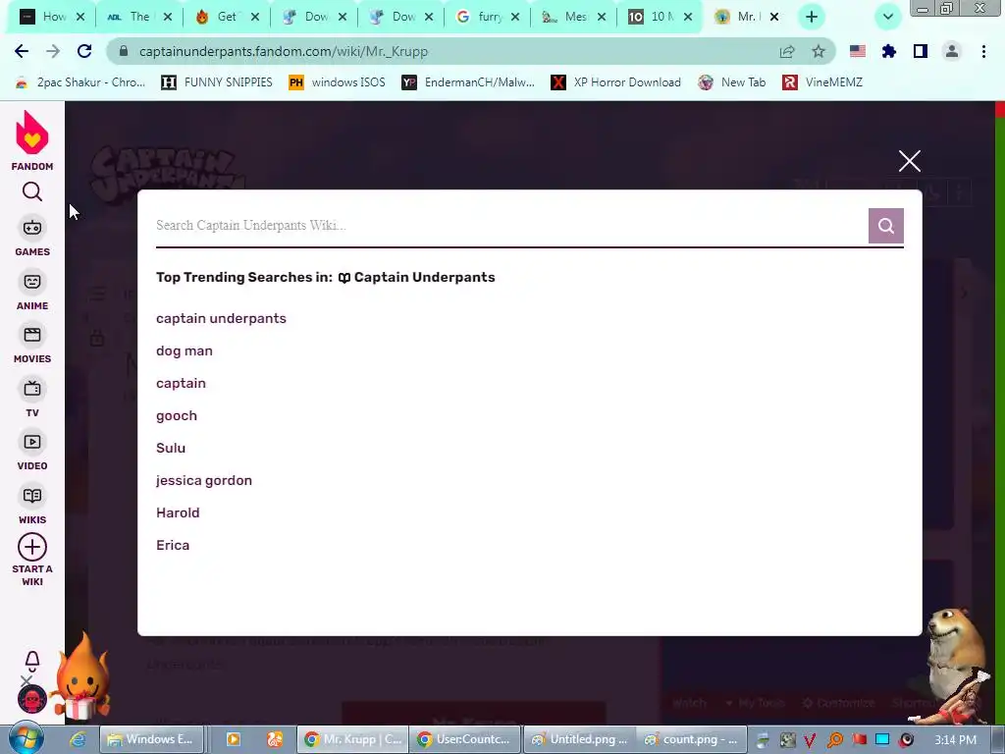The width and height of the screenshot is (1005, 754).
Task: Submit search with purple magnifier button
Action: pos(886,226)
